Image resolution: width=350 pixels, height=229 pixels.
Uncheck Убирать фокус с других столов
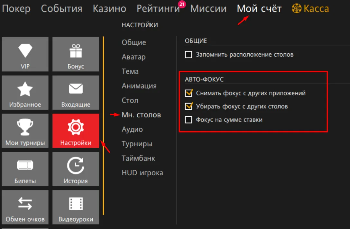(x=189, y=106)
